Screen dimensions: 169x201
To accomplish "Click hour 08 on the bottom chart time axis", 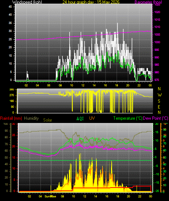I will (x=62, y=196).
